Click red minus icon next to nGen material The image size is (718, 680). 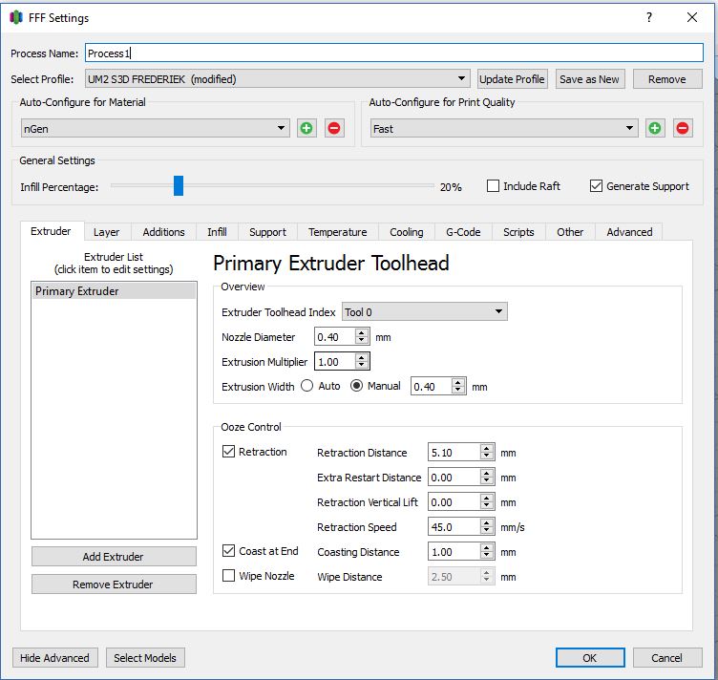coord(334,128)
